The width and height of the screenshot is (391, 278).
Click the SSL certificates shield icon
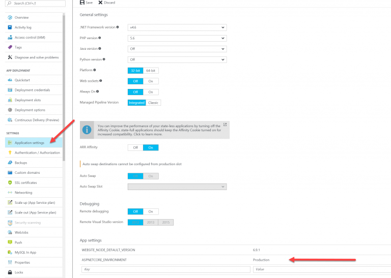(10, 182)
